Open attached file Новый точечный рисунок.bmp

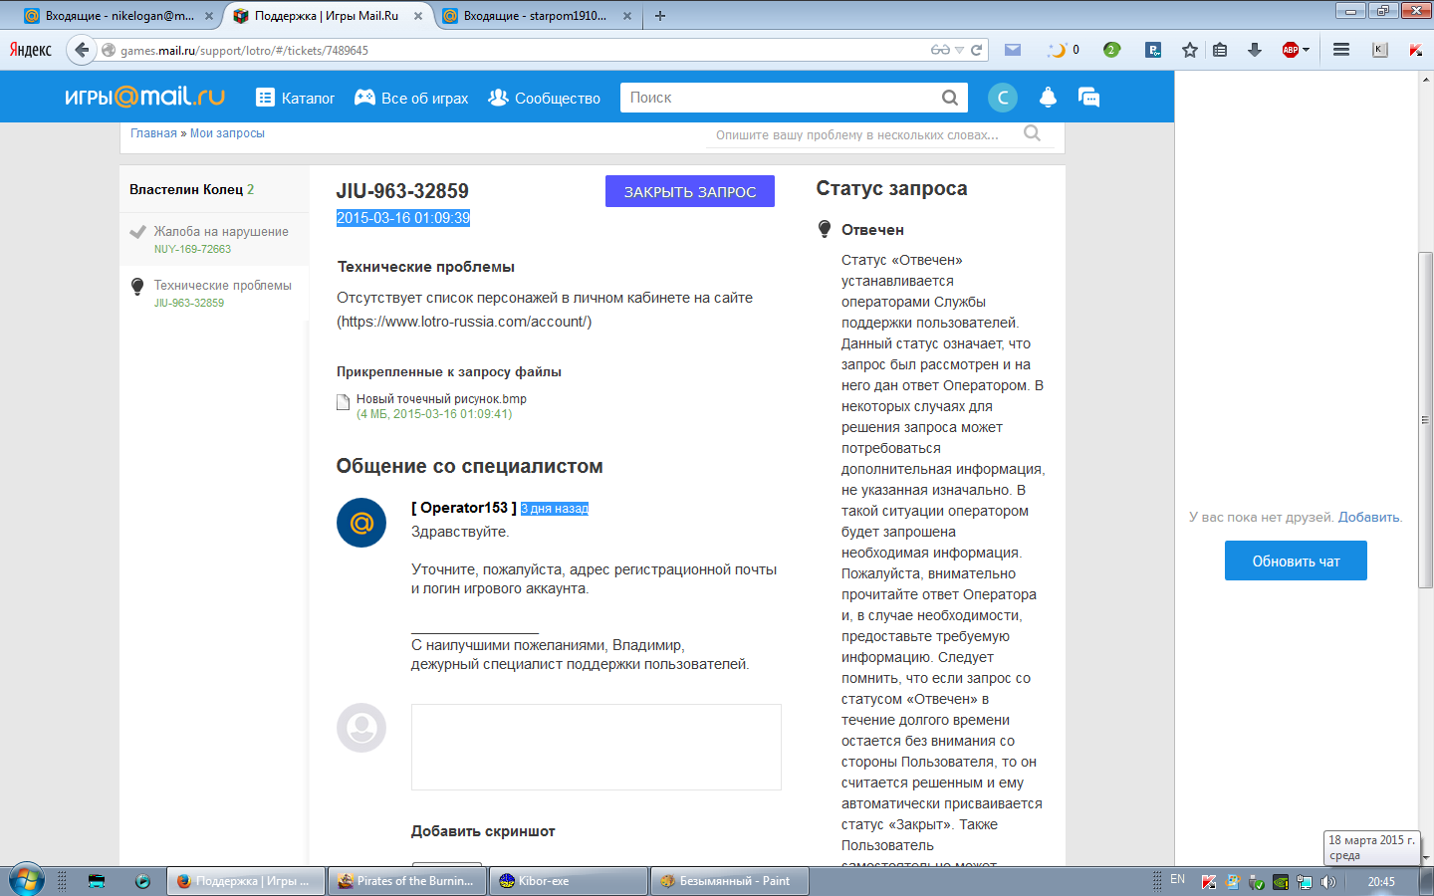441,399
